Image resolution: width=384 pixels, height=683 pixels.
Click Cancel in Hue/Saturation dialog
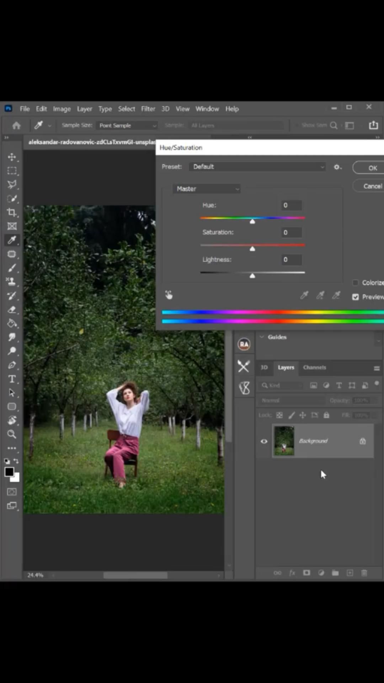(x=369, y=186)
